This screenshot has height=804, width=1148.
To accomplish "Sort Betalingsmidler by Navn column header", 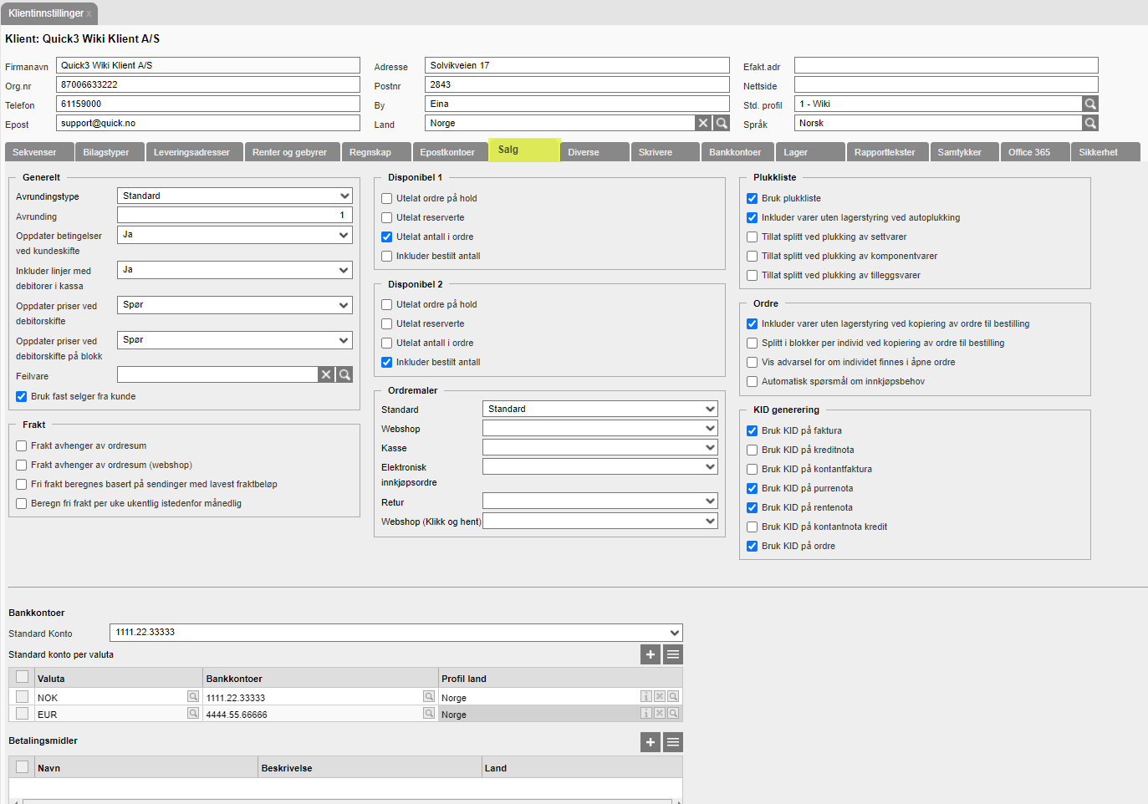I will click(146, 767).
